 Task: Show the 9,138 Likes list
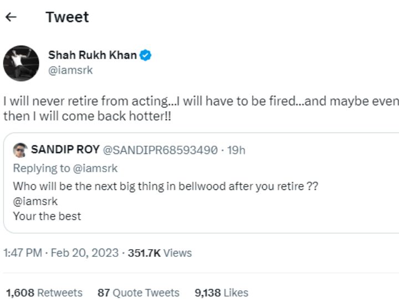click(x=221, y=293)
